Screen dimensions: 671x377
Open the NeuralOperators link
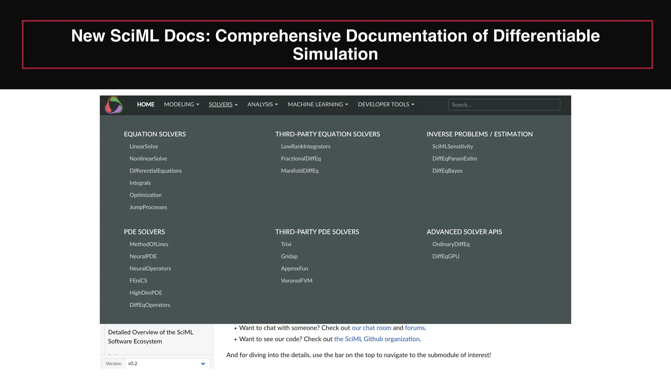pyautogui.click(x=150, y=268)
